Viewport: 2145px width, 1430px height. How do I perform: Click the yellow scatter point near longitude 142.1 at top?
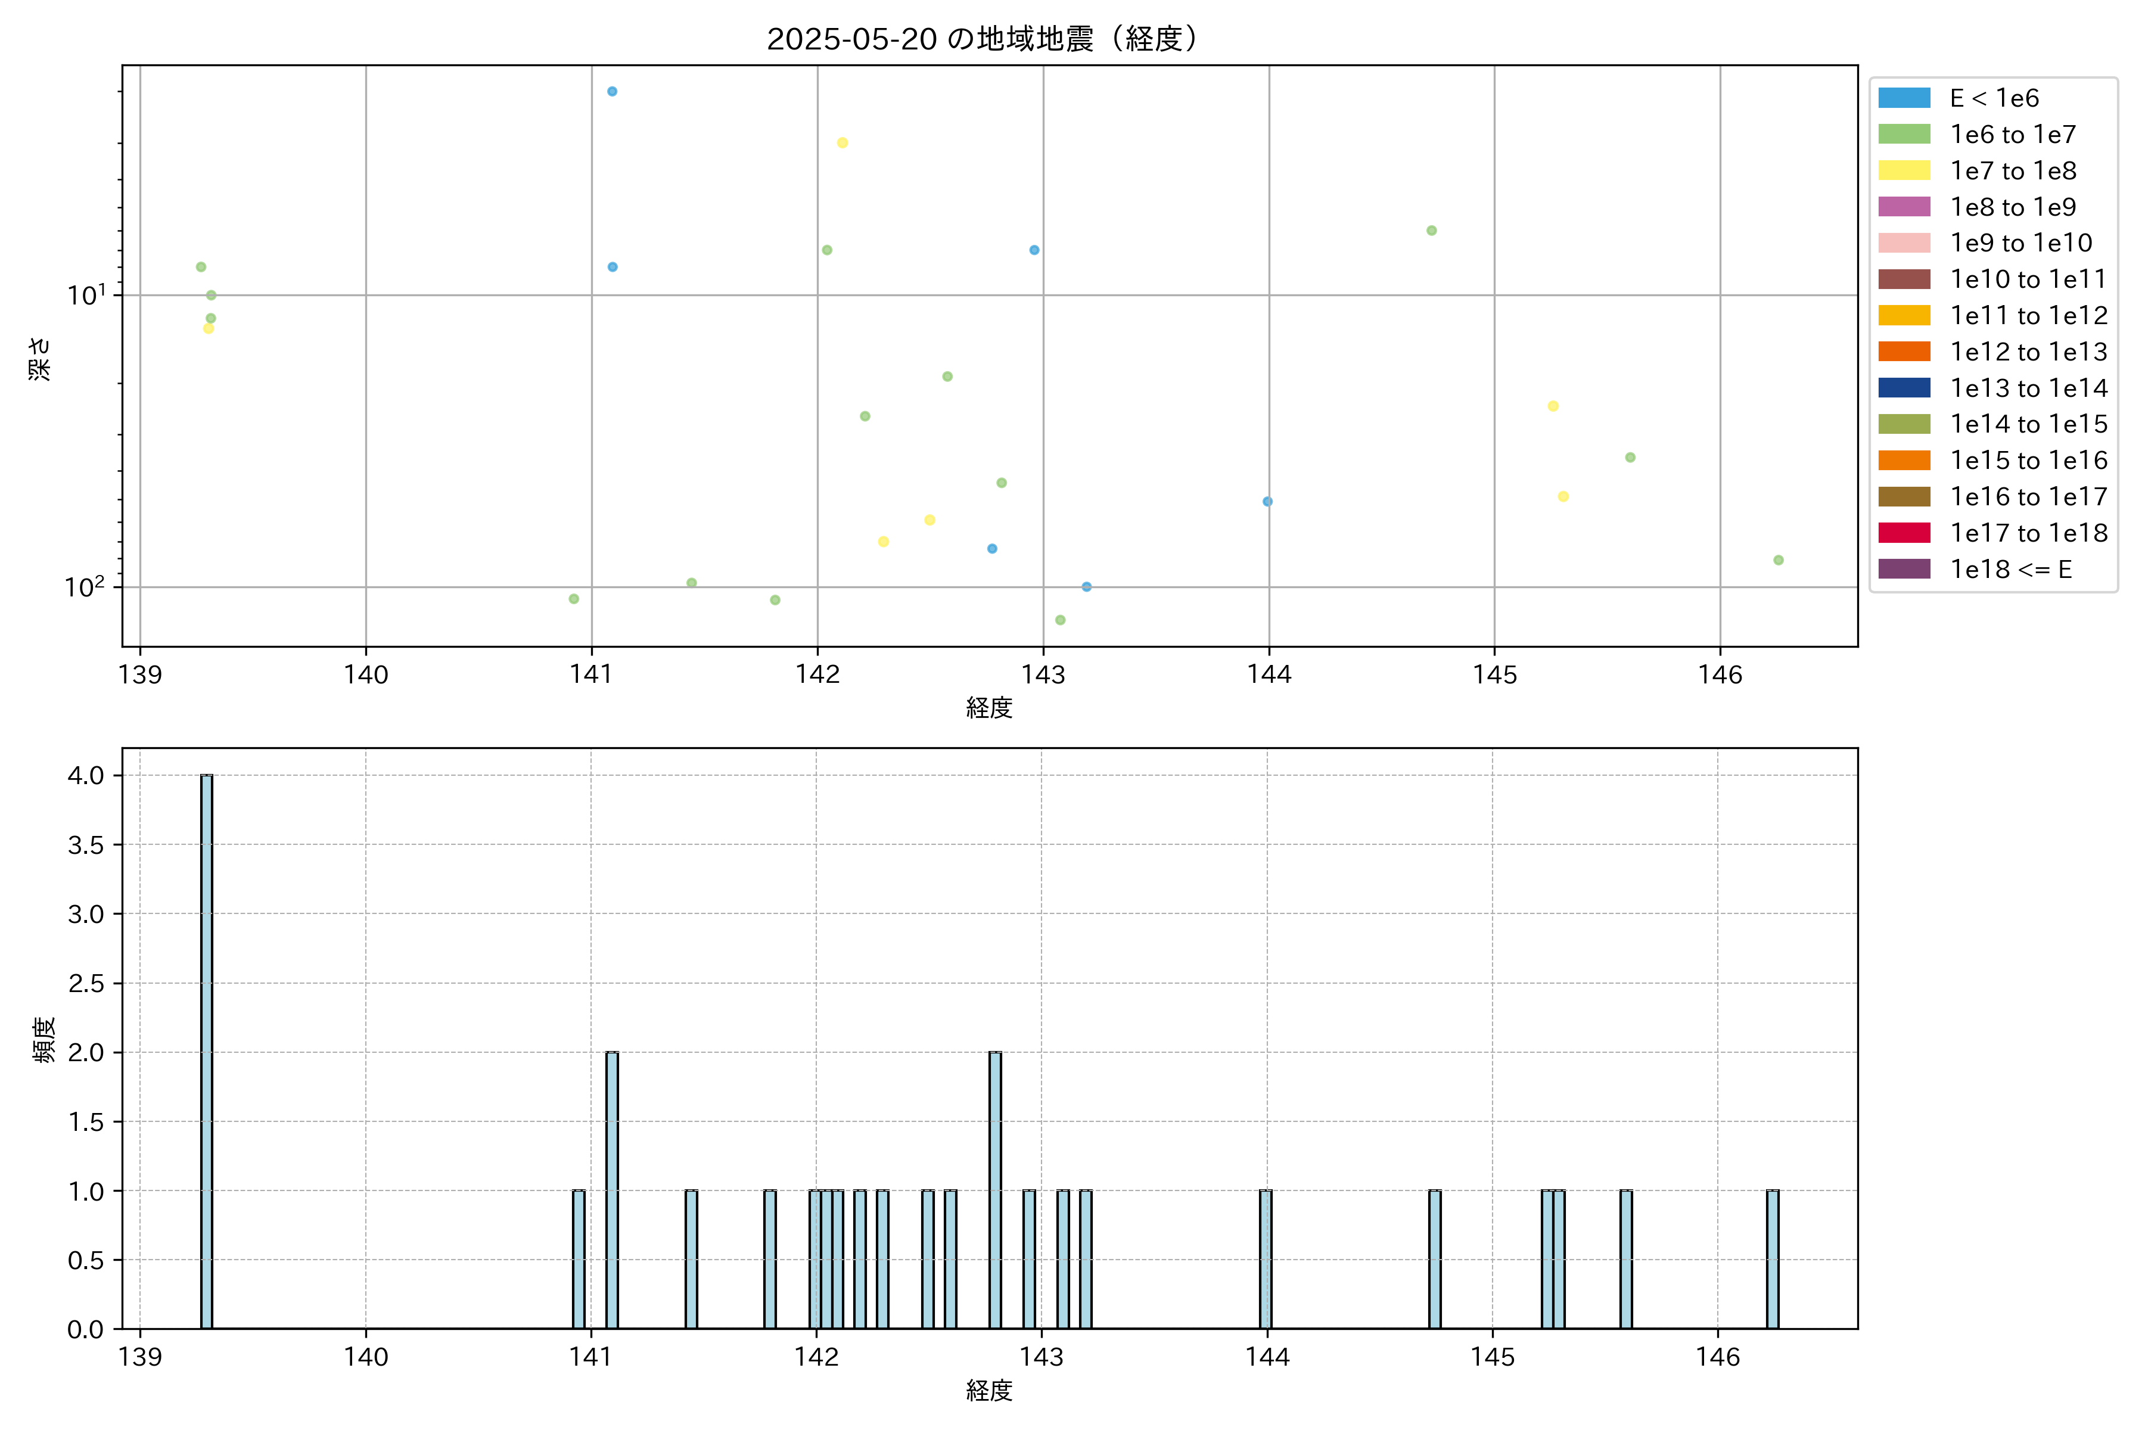coord(843,142)
